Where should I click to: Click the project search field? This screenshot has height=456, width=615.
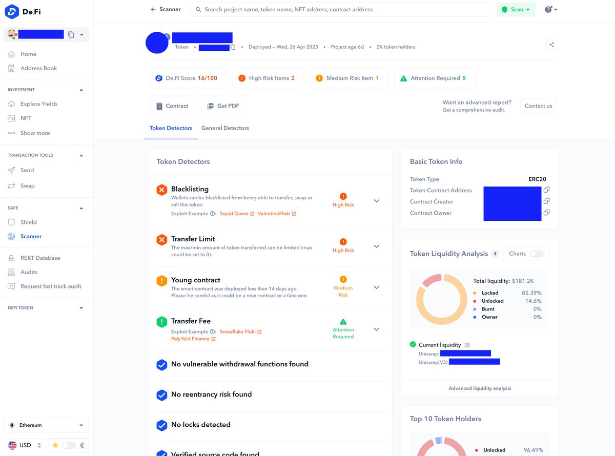coord(341,9)
